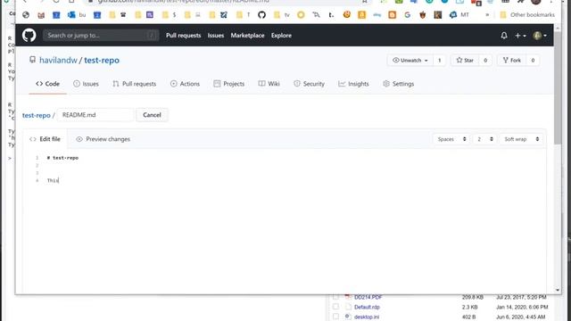Open the Spaces indent mode dropdown
571x321 pixels.
tap(451, 139)
